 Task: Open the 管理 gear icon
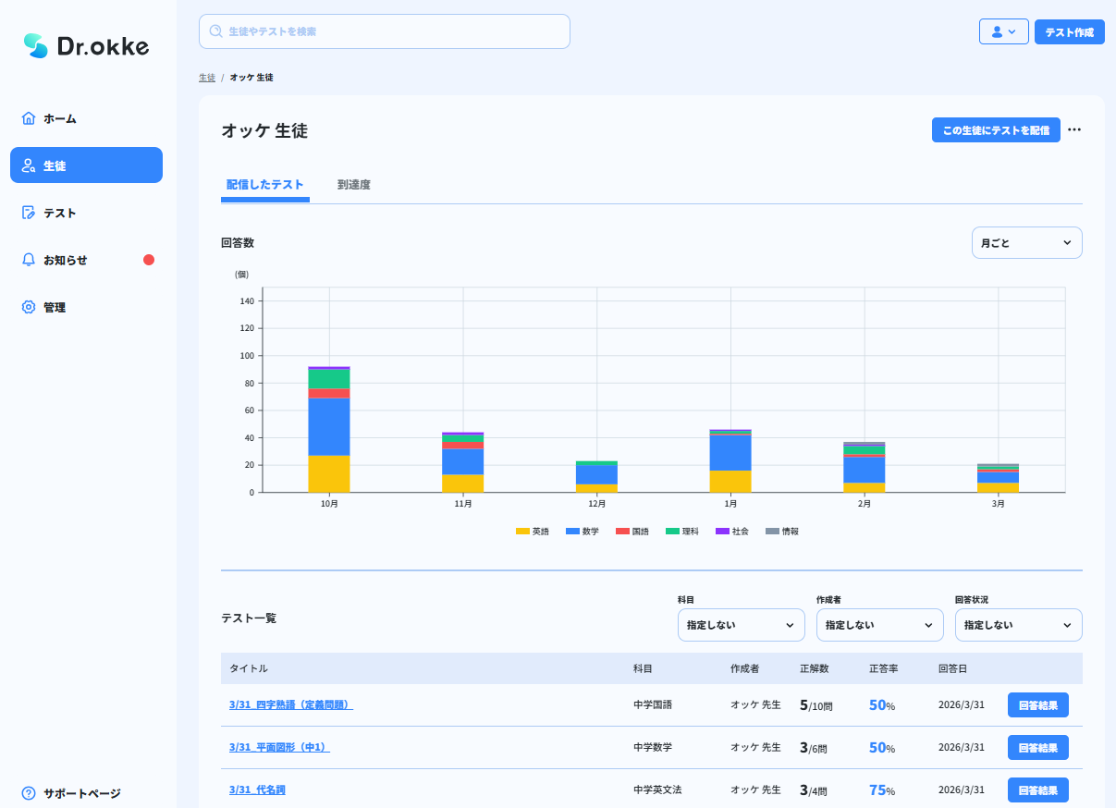pyautogui.click(x=29, y=307)
